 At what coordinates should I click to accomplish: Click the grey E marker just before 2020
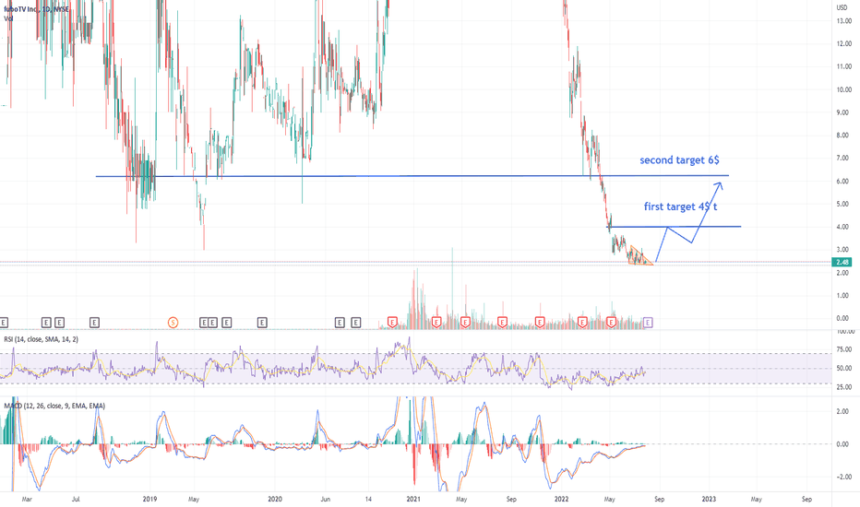(262, 323)
